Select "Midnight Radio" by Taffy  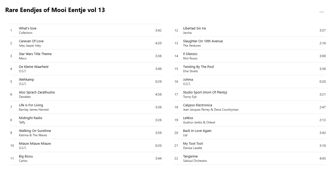tap(86, 120)
